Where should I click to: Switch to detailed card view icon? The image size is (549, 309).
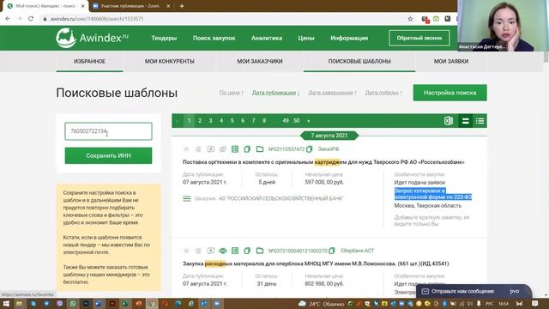click(465, 121)
